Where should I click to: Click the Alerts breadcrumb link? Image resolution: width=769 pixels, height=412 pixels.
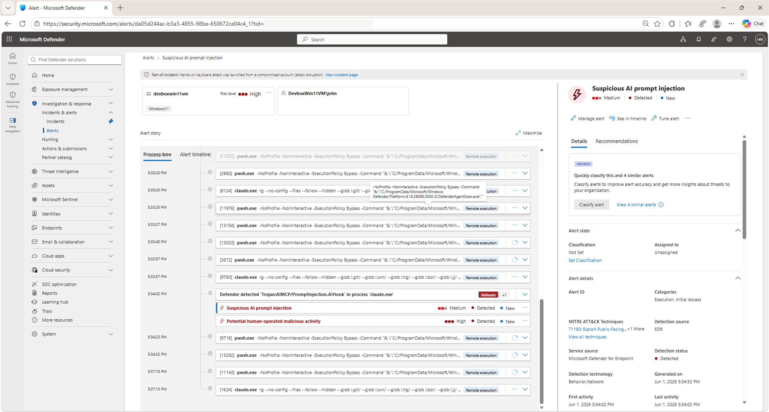tap(148, 58)
